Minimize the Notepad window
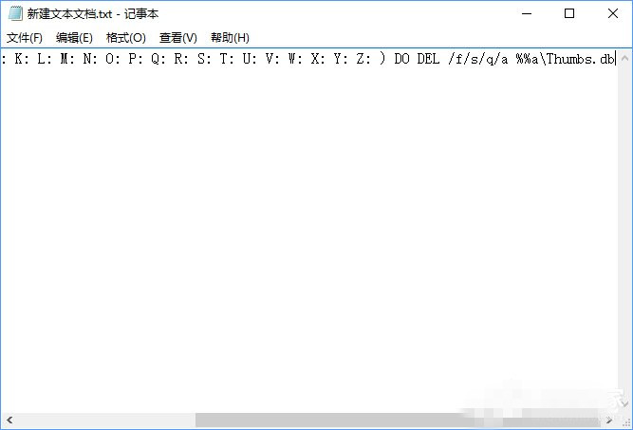Screen dimensions: 633x430 (526, 13)
